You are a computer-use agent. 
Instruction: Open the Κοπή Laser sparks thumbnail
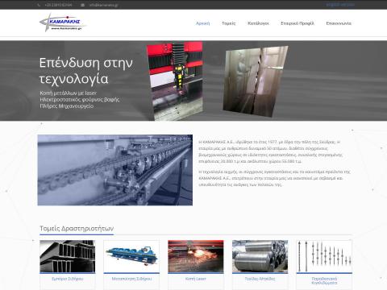196,256
